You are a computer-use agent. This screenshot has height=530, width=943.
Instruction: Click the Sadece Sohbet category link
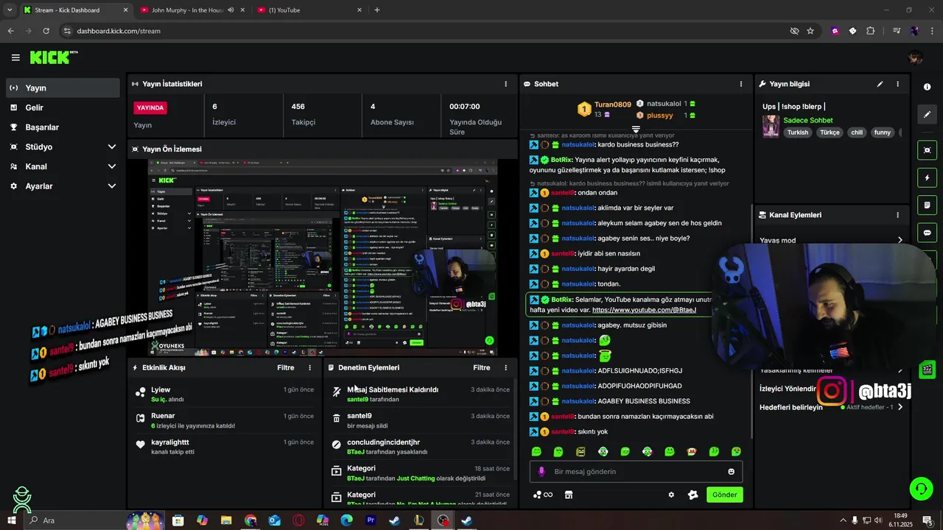point(807,120)
